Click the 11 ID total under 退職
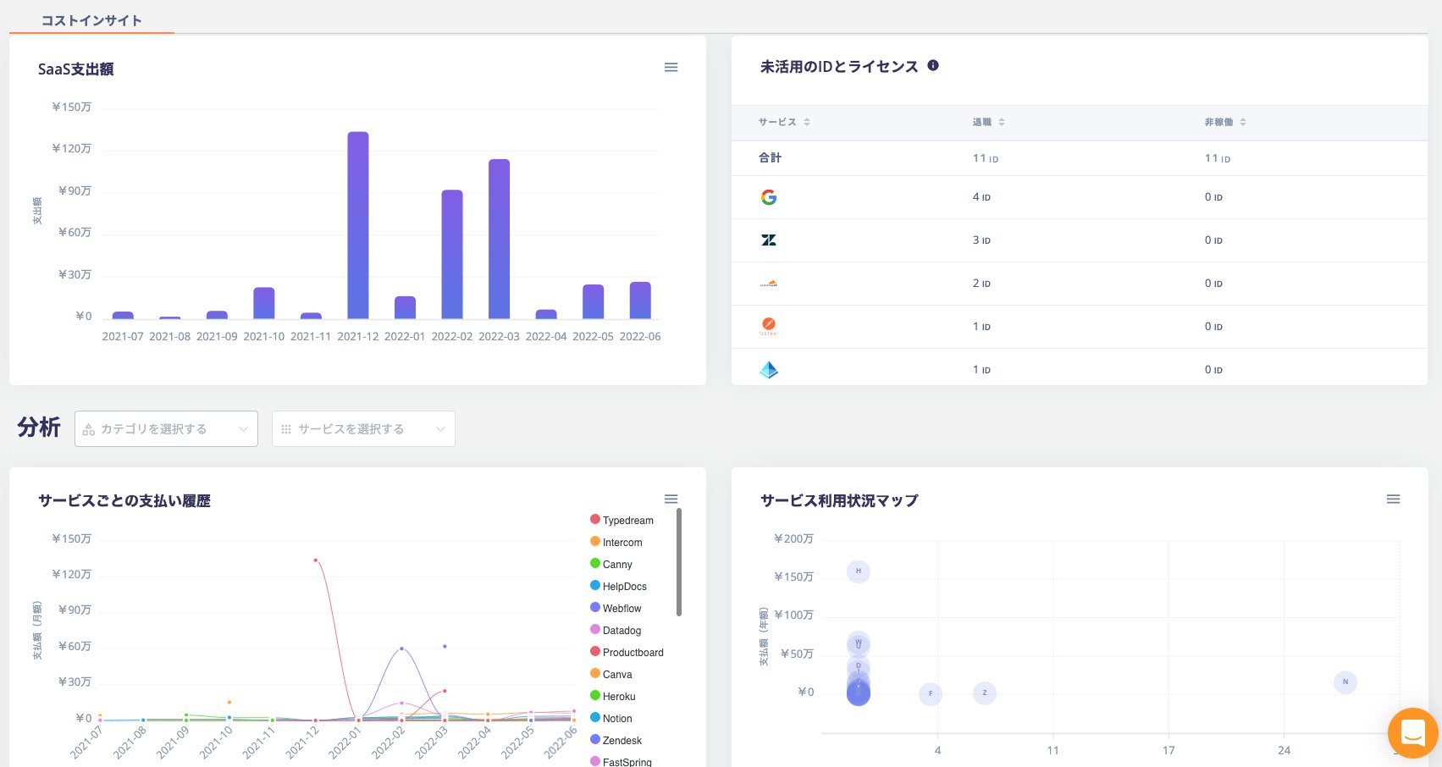The width and height of the screenshot is (1442, 767). coord(986,158)
